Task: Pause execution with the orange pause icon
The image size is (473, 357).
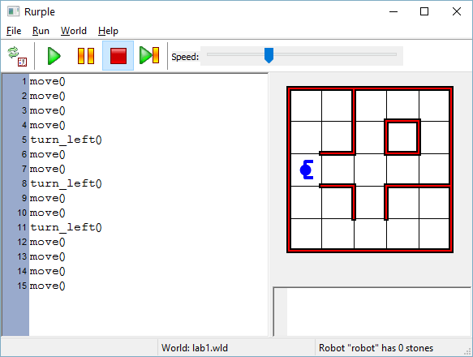Action: point(86,56)
